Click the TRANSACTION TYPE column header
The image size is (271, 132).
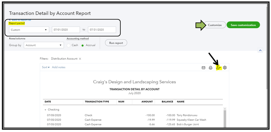coord(97,102)
